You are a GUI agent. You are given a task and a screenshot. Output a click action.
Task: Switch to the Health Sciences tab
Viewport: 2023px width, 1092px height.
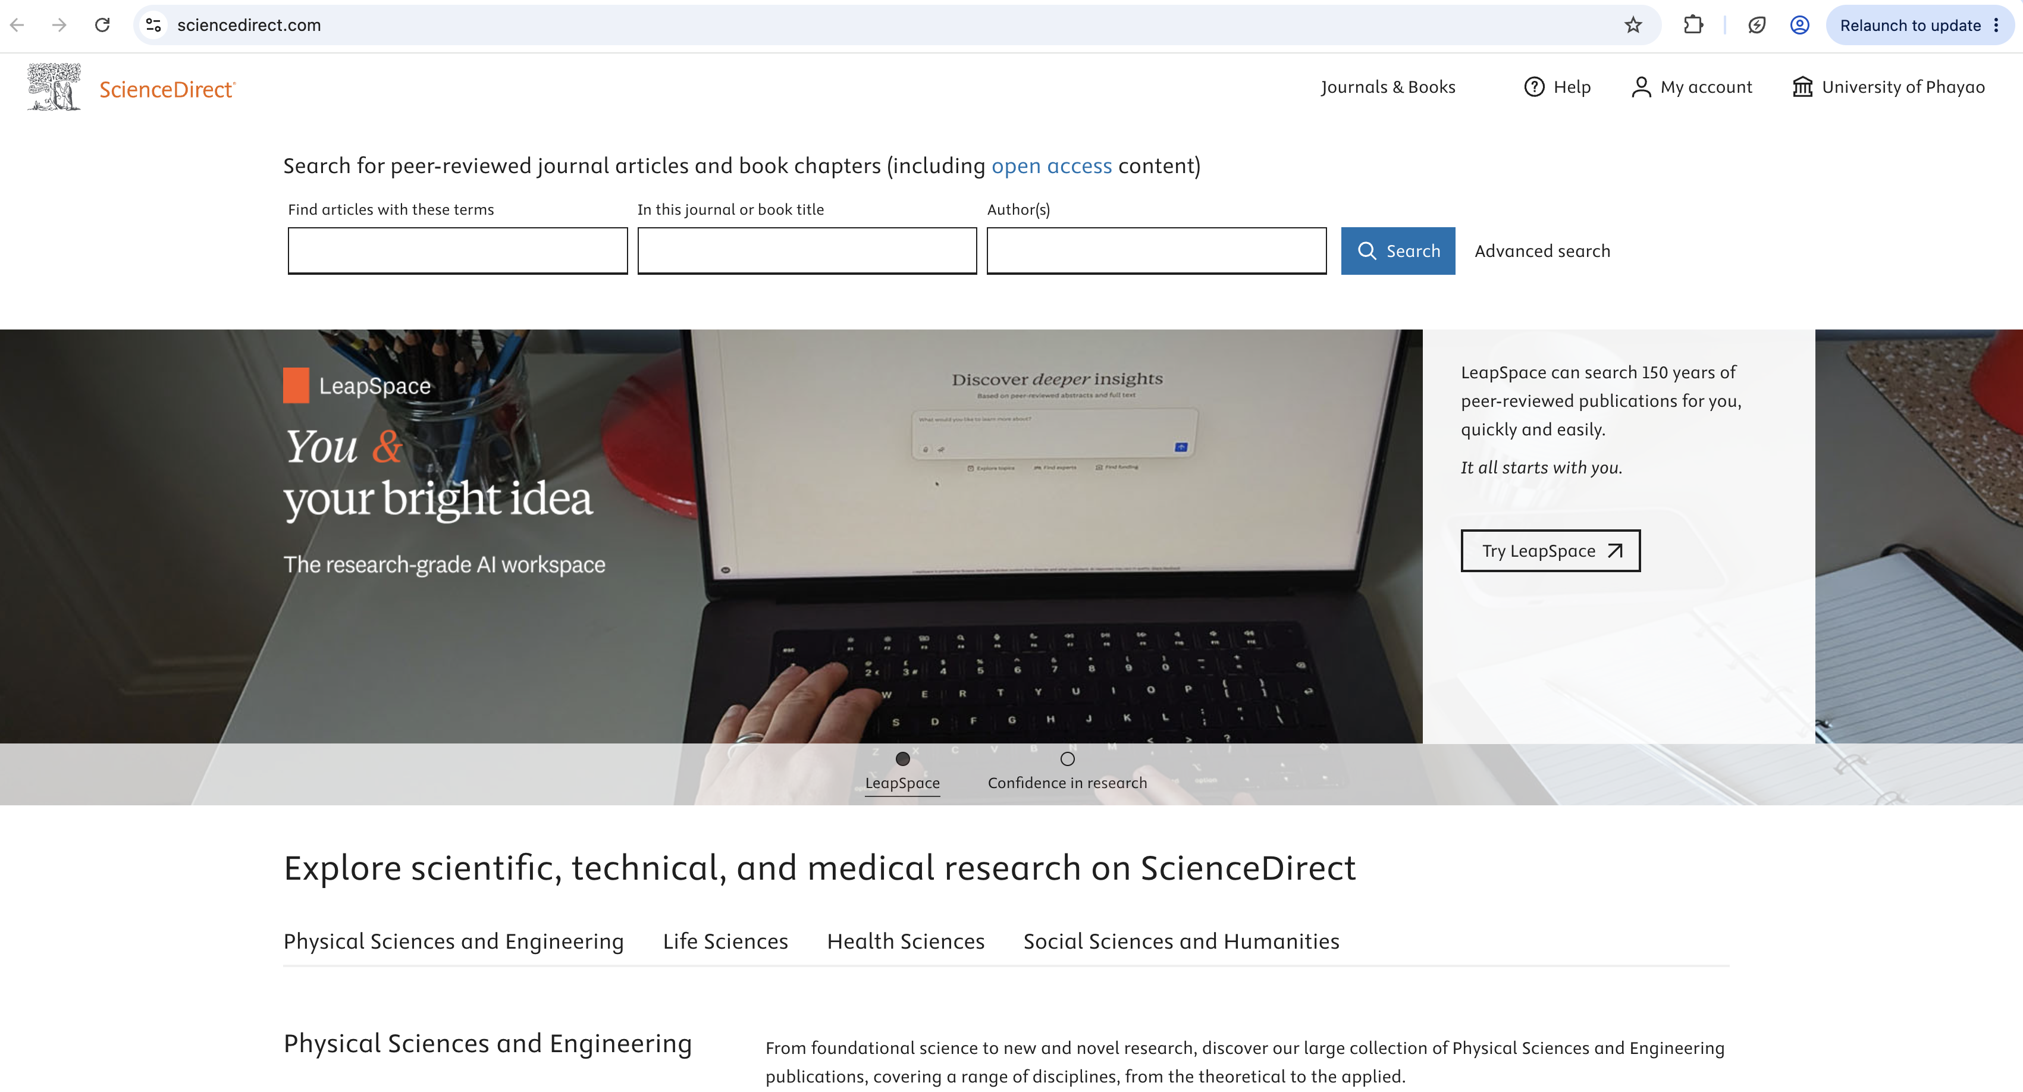(905, 942)
